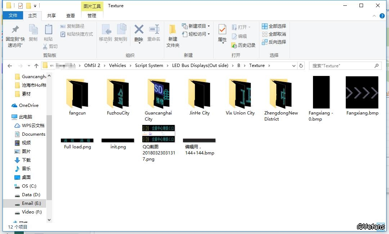Open Email (E:) drive in sidebar
This screenshot has height=234, width=389.
(24, 203)
